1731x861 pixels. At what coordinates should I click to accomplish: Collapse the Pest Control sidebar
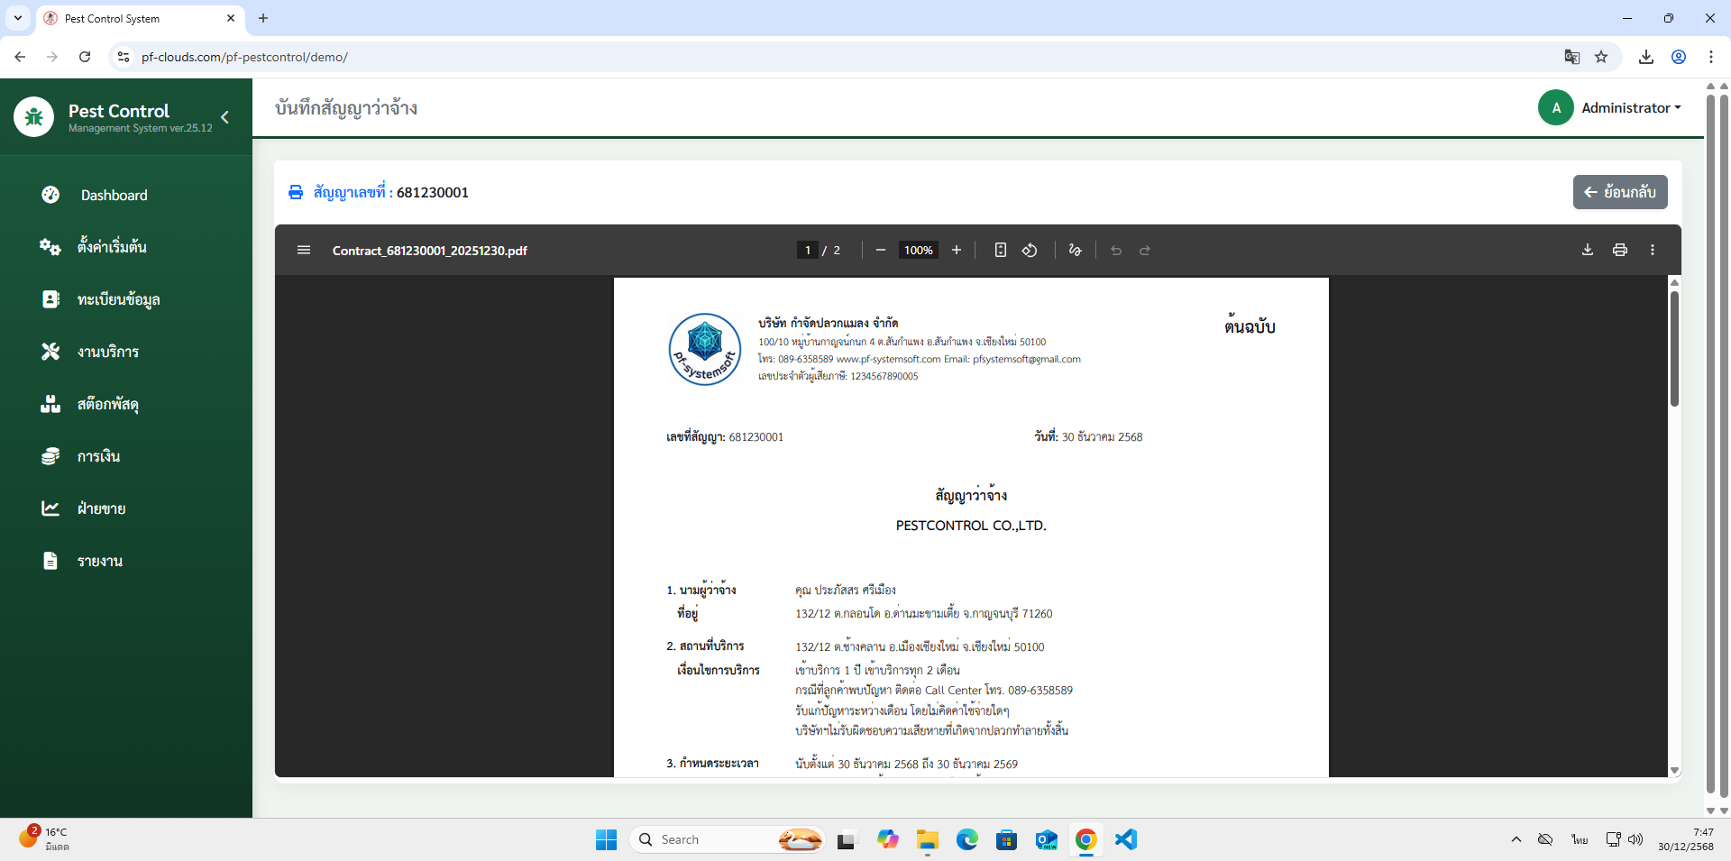click(224, 117)
